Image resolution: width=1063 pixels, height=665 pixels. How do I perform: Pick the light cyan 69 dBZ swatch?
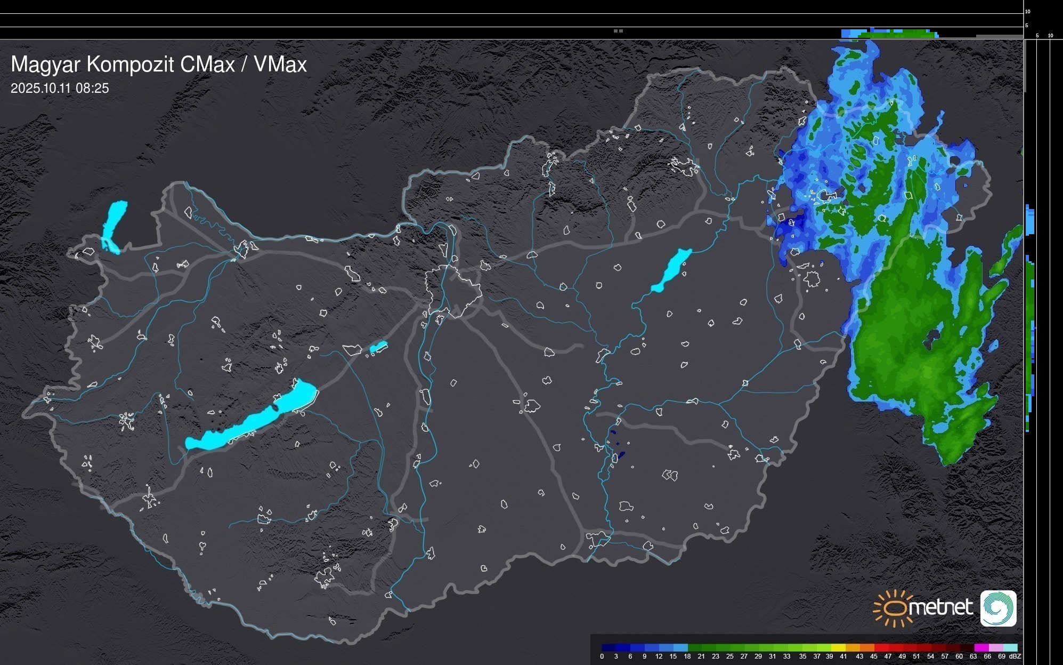1010,647
